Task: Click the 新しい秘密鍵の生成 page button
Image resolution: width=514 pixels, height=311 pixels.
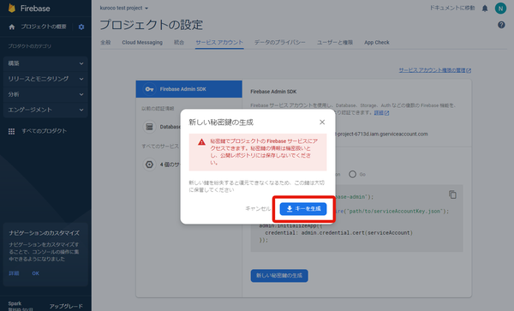Action: tap(279, 276)
